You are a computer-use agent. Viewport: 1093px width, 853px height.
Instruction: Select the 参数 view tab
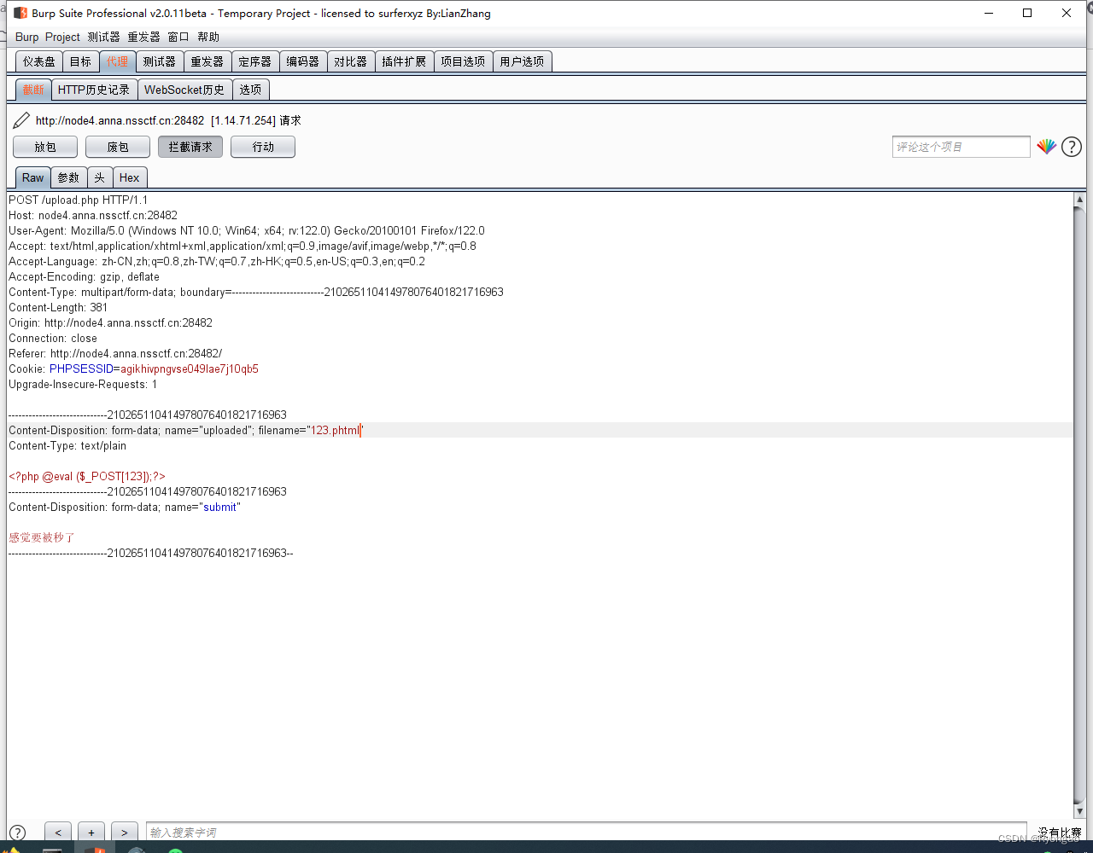[x=68, y=177]
